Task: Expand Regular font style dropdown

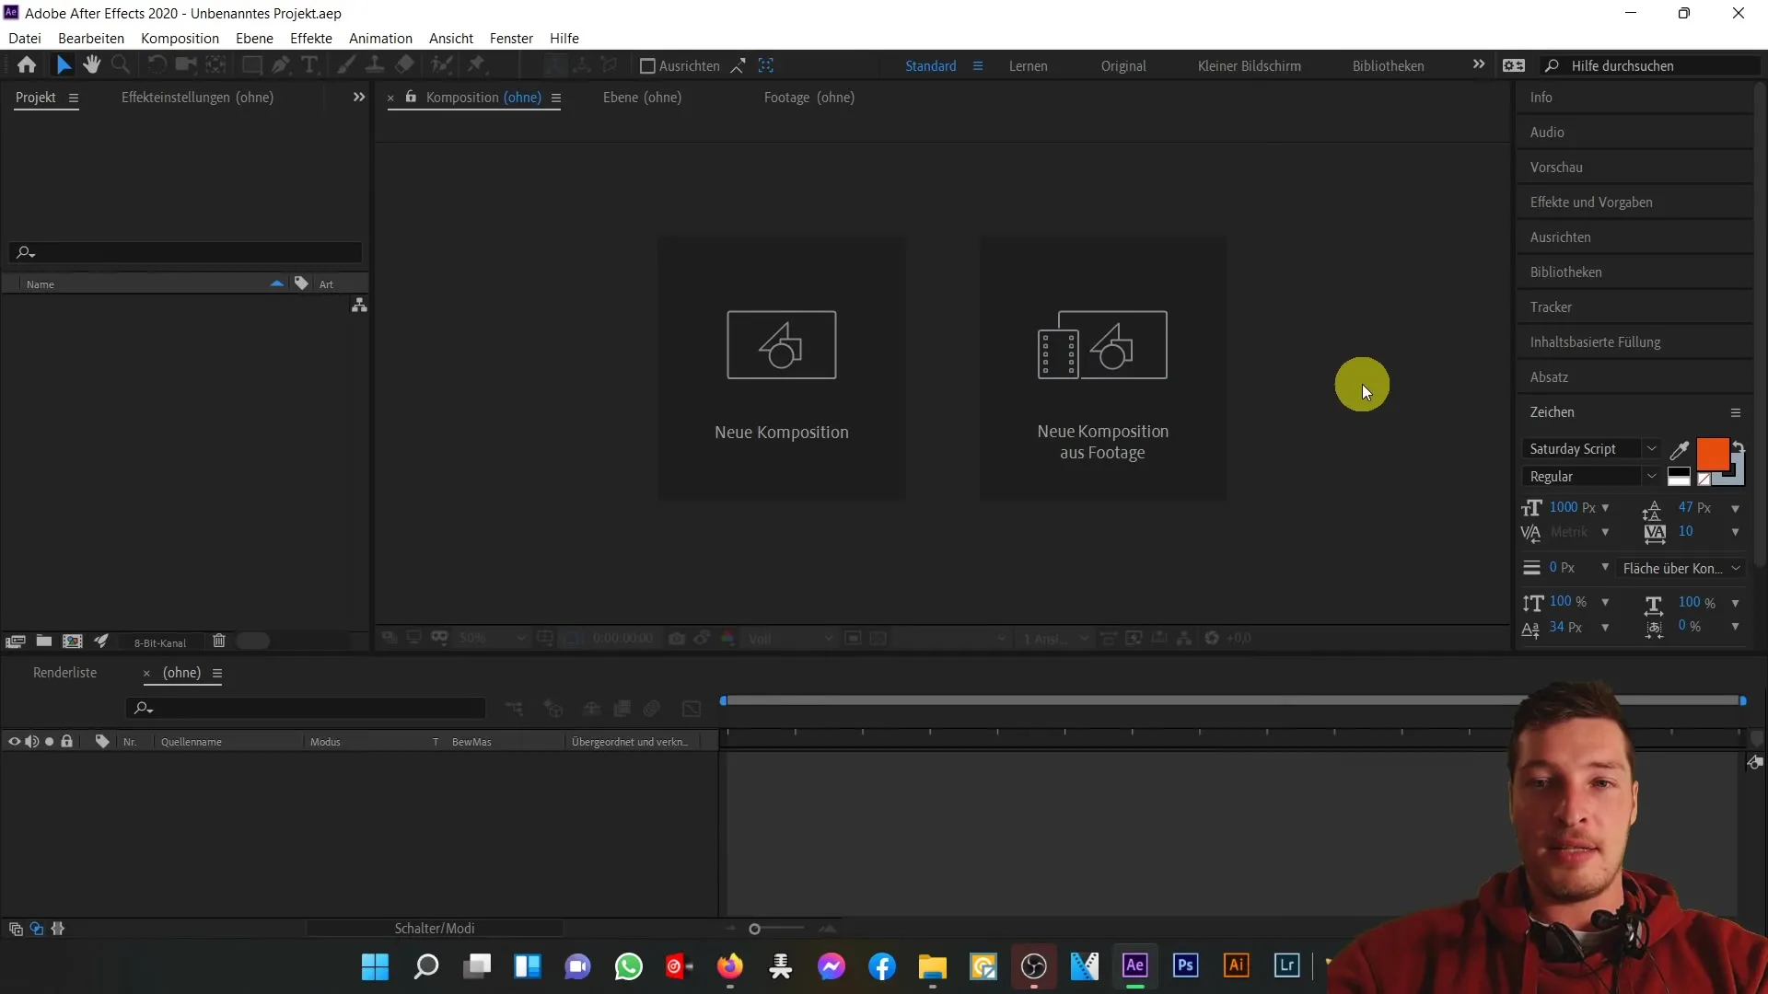Action: tap(1650, 476)
